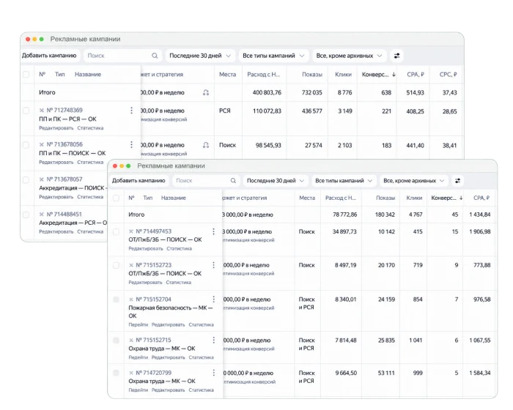Open Все, кроме архивных dropdown in front window
Image resolution: width=513 pixels, height=410 pixels.
pyautogui.click(x=413, y=181)
